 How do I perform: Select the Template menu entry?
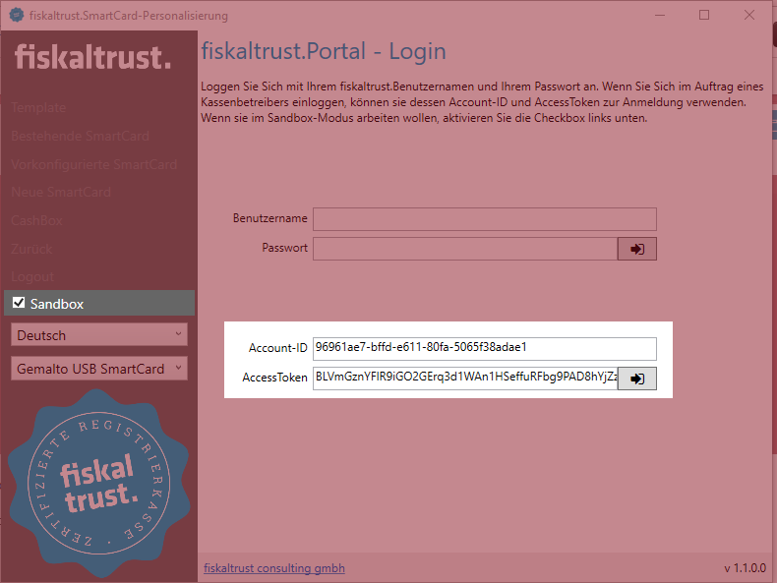(38, 107)
